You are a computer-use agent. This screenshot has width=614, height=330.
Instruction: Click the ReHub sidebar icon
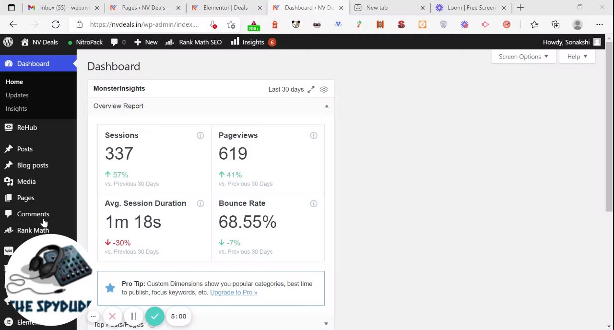coord(9,127)
